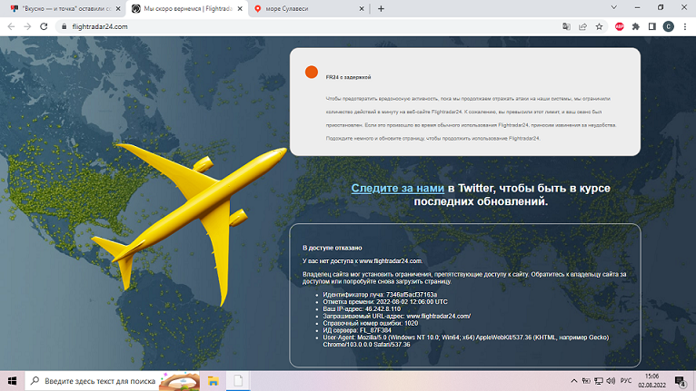Go back using browser back arrow
The image size is (696, 391).
pos(11,26)
